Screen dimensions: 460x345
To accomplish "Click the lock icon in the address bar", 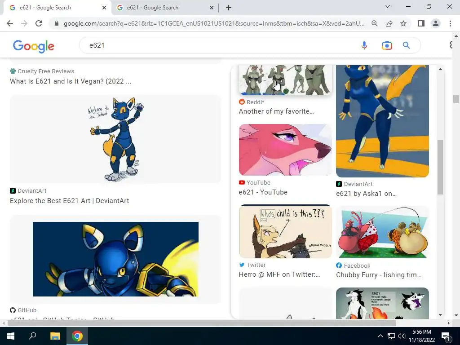I will pos(56,23).
